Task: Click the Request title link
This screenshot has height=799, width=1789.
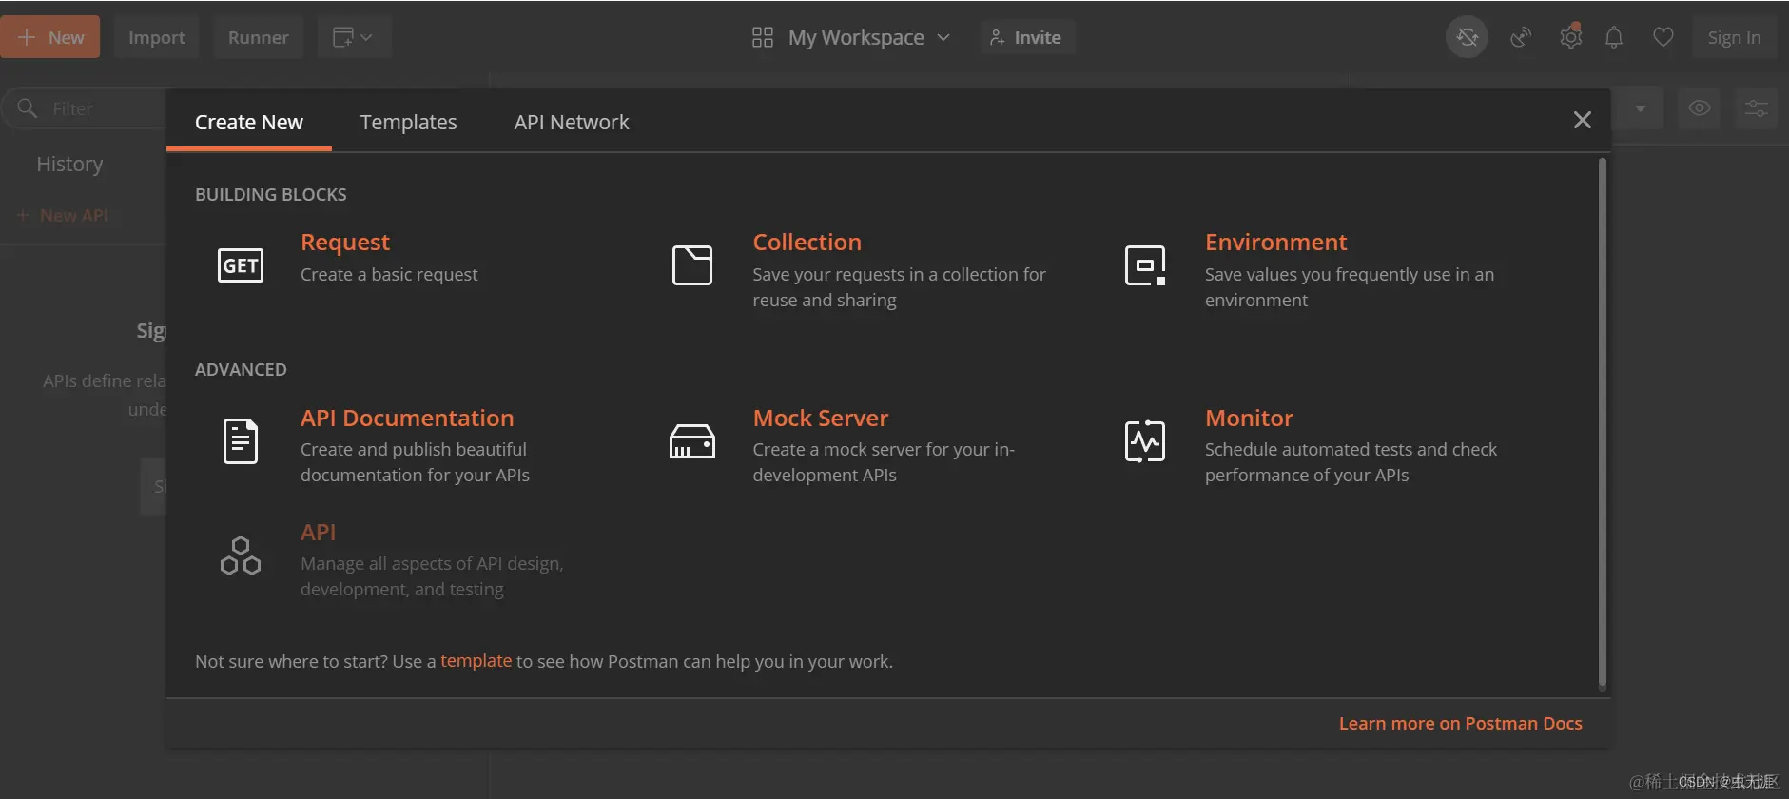Action: coord(345,243)
